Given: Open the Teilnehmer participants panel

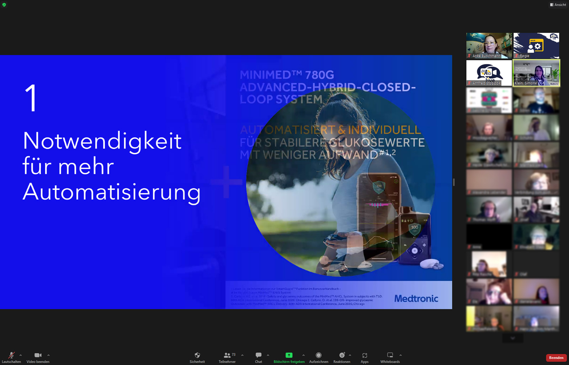Looking at the screenshot, I should (227, 357).
